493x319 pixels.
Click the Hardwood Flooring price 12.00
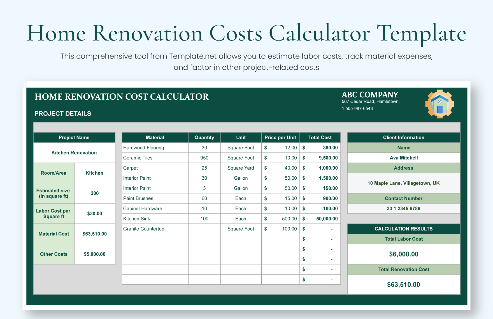pyautogui.click(x=281, y=148)
